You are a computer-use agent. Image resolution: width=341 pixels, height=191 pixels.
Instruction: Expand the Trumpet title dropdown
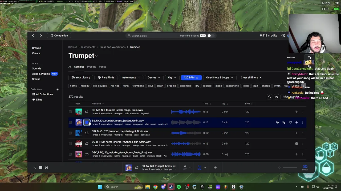click(96, 56)
